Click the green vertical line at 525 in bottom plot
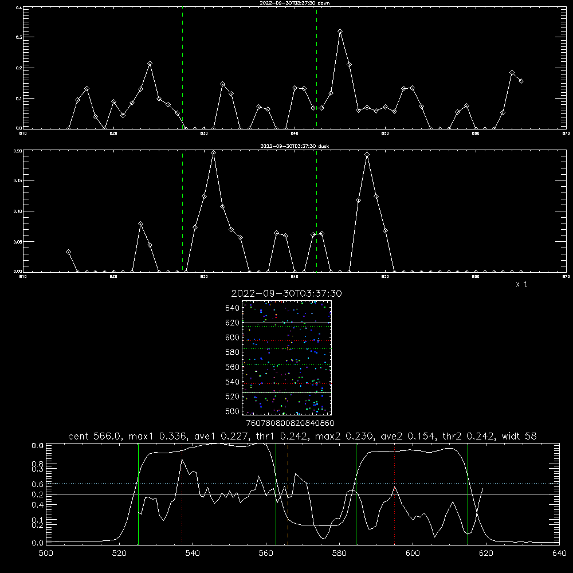Screen dimensions: 573x573 pyautogui.click(x=138, y=494)
